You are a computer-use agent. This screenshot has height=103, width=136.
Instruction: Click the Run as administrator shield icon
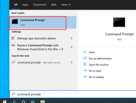(85, 58)
